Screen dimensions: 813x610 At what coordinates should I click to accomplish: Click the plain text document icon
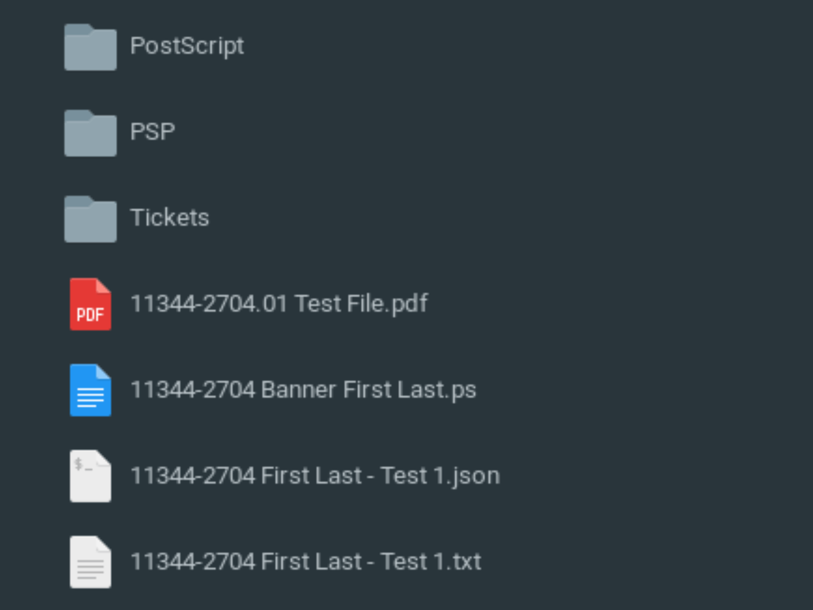90,561
